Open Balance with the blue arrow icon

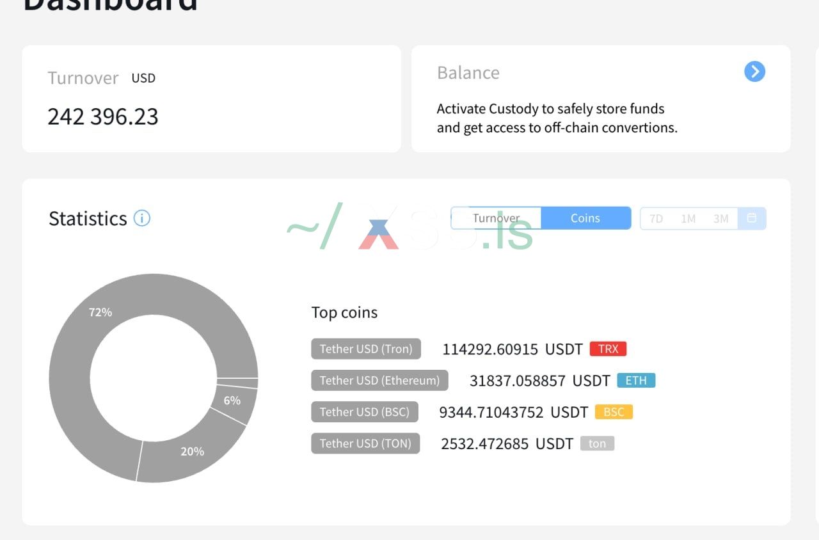click(755, 72)
